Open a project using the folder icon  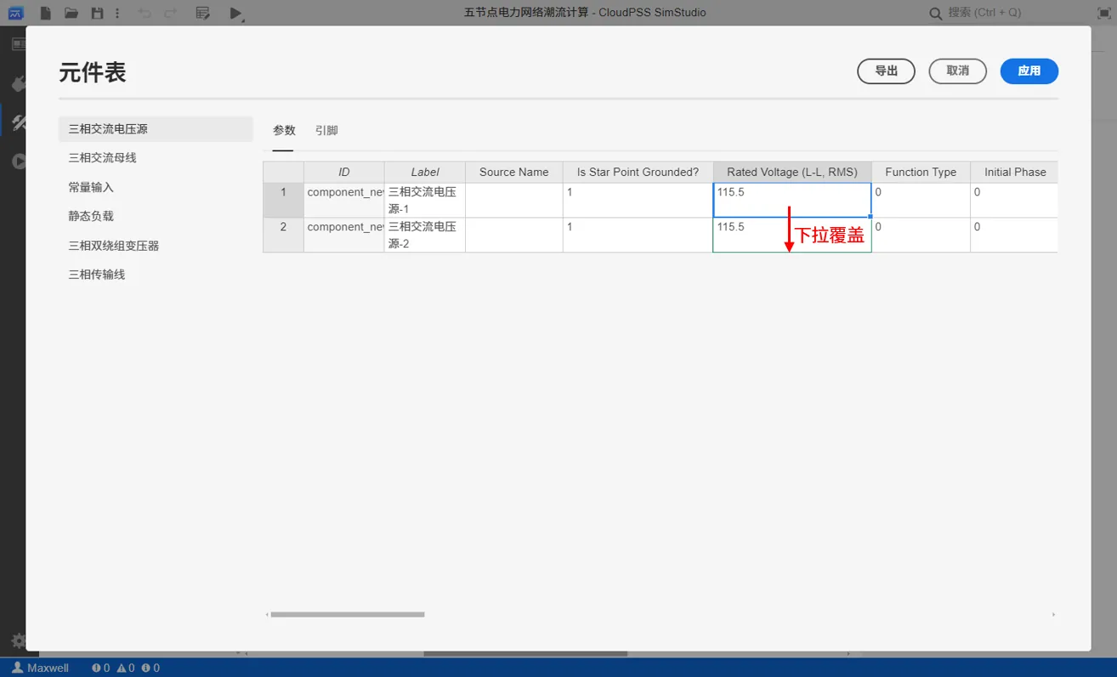click(x=71, y=13)
